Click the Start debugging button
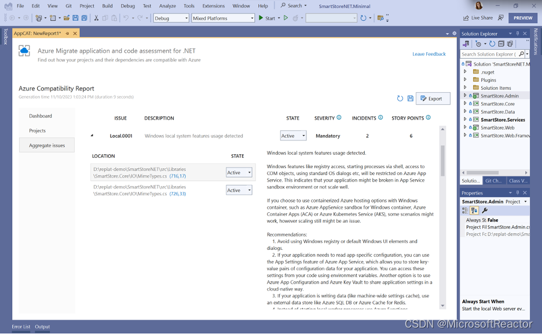This screenshot has height=334, width=542. coord(267,18)
